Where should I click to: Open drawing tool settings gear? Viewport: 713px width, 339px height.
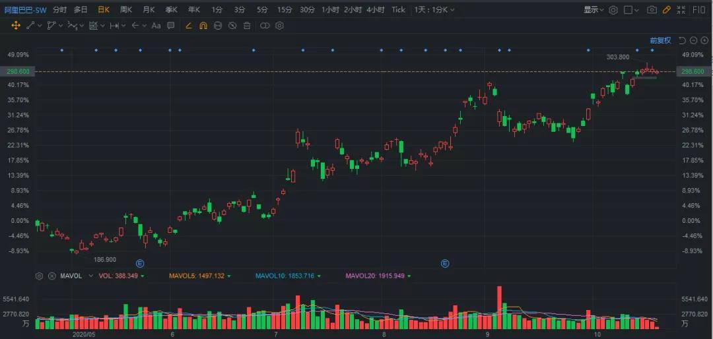[x=279, y=26]
